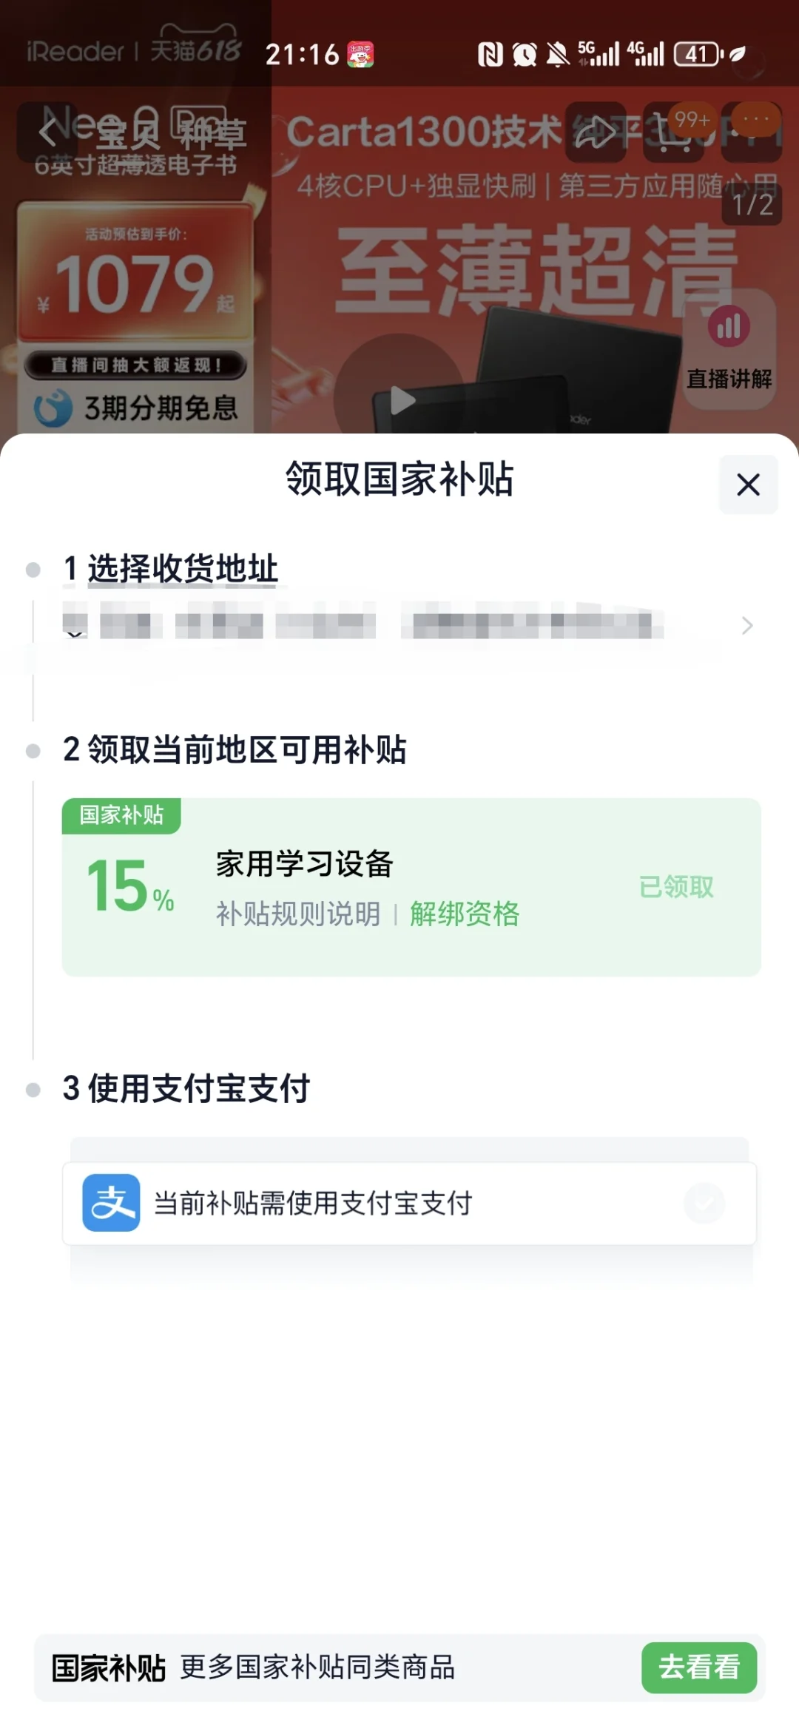Viewport: 799px width, 1734px height.
Task: Tap the 已领取 claimed status
Action: (x=675, y=886)
